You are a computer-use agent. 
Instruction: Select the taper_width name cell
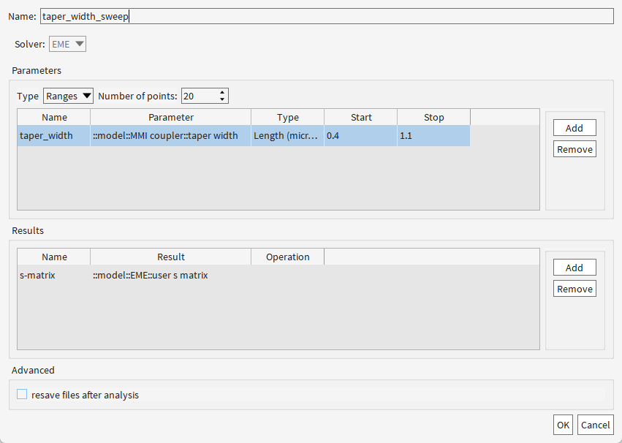pos(54,136)
